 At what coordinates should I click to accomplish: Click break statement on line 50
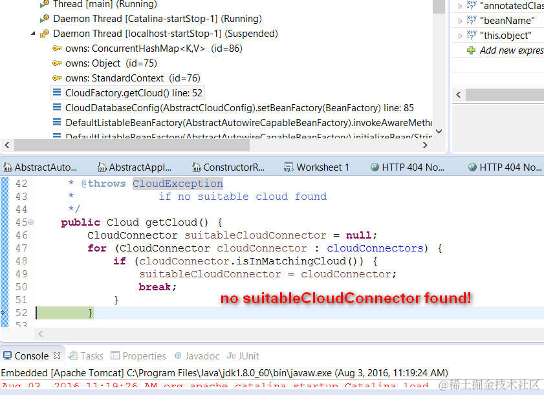click(x=155, y=287)
